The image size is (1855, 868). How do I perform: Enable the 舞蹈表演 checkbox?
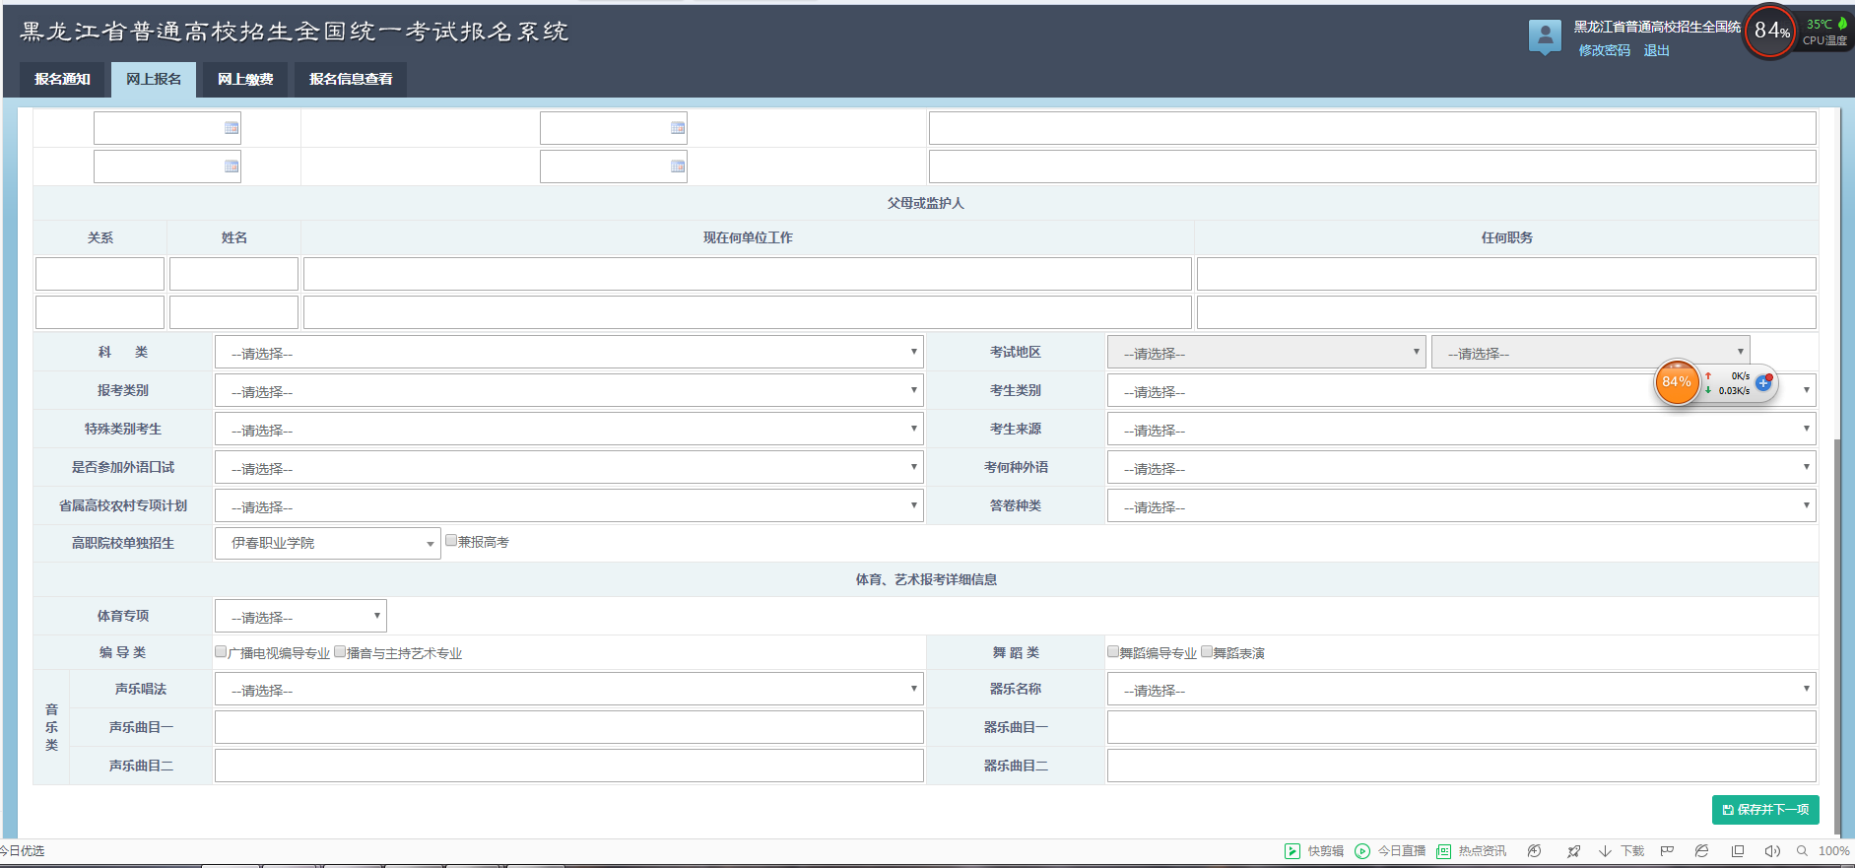click(1207, 652)
